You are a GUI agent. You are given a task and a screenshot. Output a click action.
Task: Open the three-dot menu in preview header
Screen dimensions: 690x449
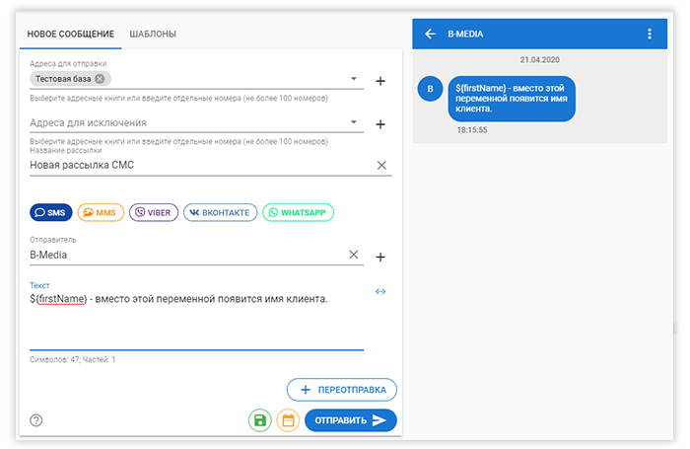(x=650, y=35)
